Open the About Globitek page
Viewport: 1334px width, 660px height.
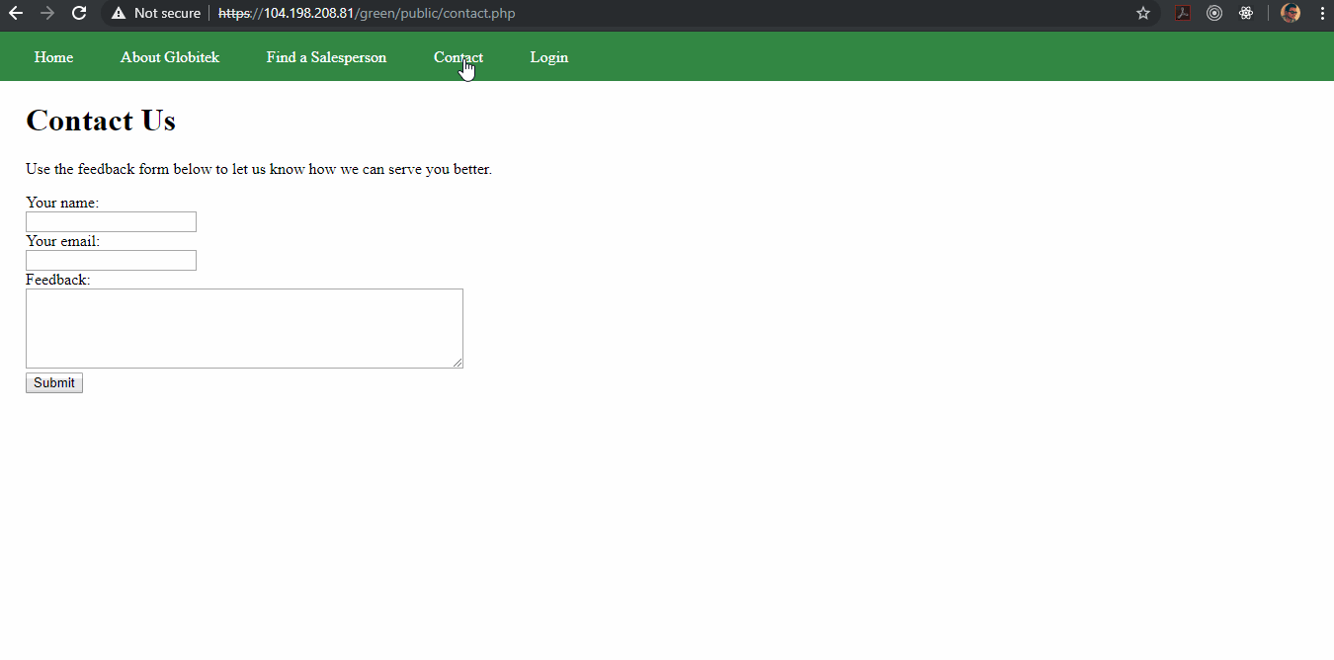pos(169,56)
